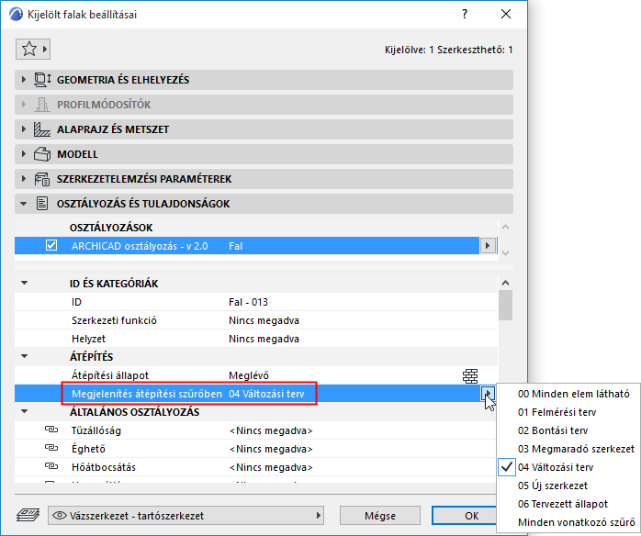Screen dimensions: 641x536
Task: Click the Alaprajz és metszet panel icon
Action: [42, 129]
